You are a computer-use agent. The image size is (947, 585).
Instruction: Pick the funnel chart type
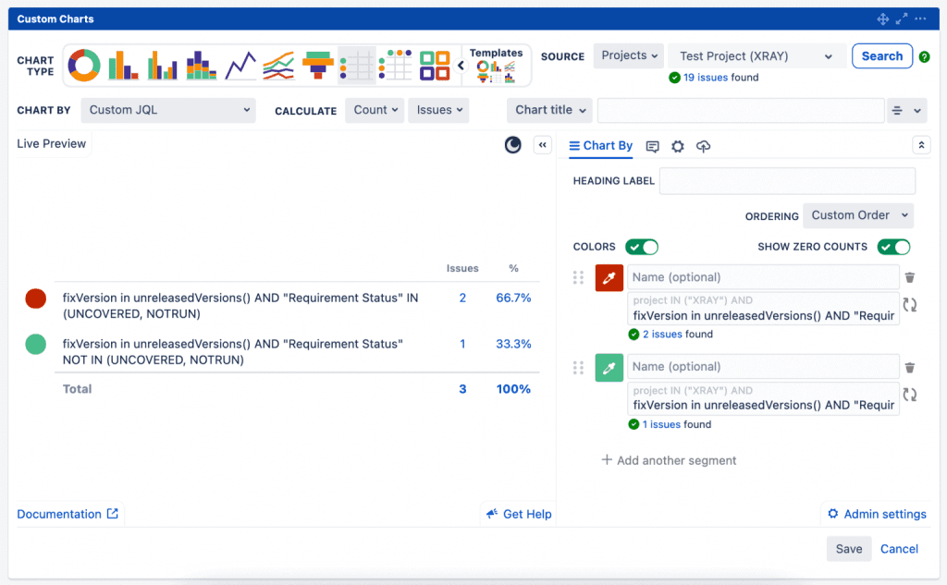(x=318, y=66)
